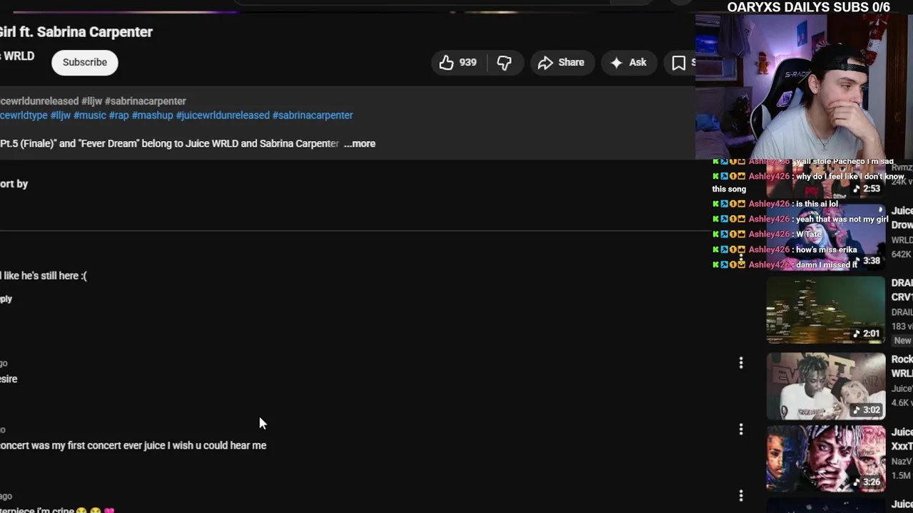Click chat message 'damn I missed it'
Image resolution: width=913 pixels, height=513 pixels.
[827, 264]
